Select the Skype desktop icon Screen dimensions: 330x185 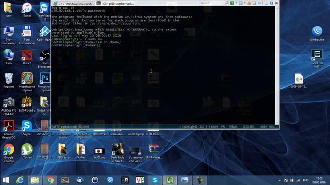[x=27, y=128]
